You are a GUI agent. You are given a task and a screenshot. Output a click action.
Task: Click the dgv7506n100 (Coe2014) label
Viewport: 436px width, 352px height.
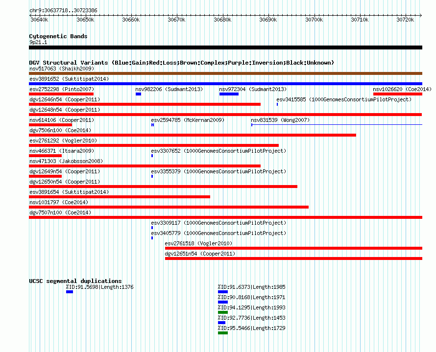(x=60, y=130)
